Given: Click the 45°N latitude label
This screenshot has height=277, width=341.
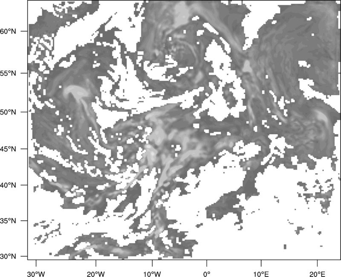Looking at the screenshot, I should 8,149.
